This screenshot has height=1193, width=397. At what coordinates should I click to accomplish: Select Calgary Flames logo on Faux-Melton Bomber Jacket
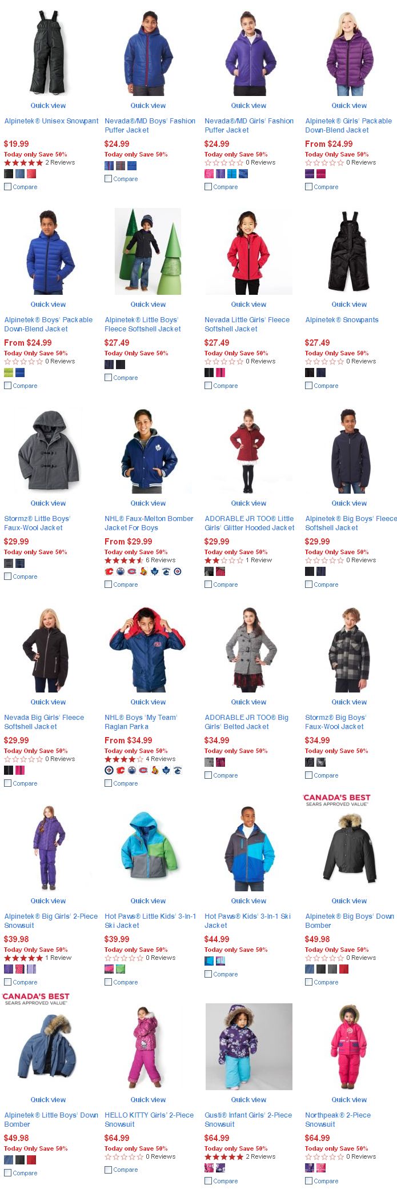coord(109,571)
